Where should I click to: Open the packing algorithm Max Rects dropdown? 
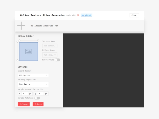[x=33, y=84]
